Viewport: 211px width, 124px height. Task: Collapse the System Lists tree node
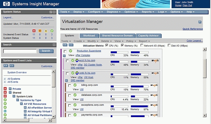click(x=14, y=96)
